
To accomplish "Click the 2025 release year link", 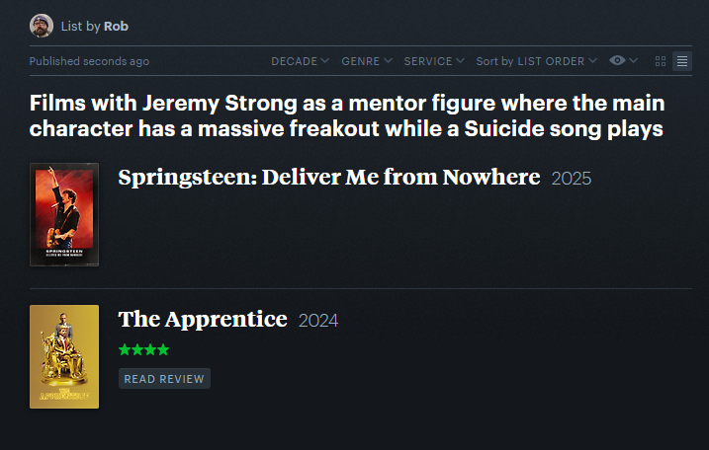I will [x=571, y=179].
